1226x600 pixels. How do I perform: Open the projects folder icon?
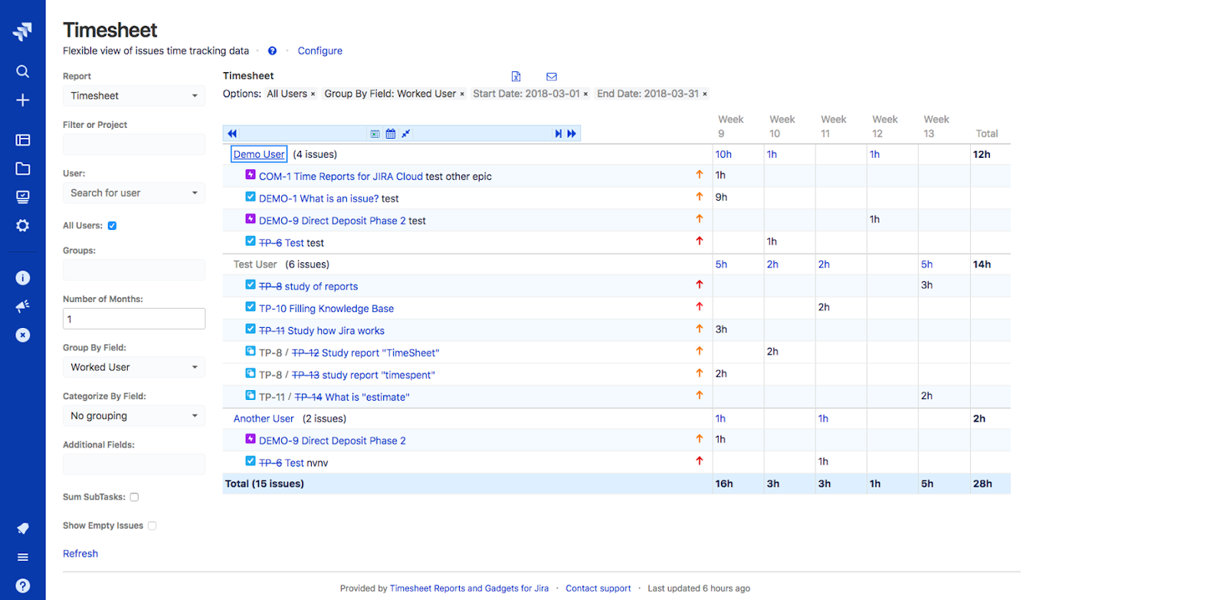(x=23, y=169)
